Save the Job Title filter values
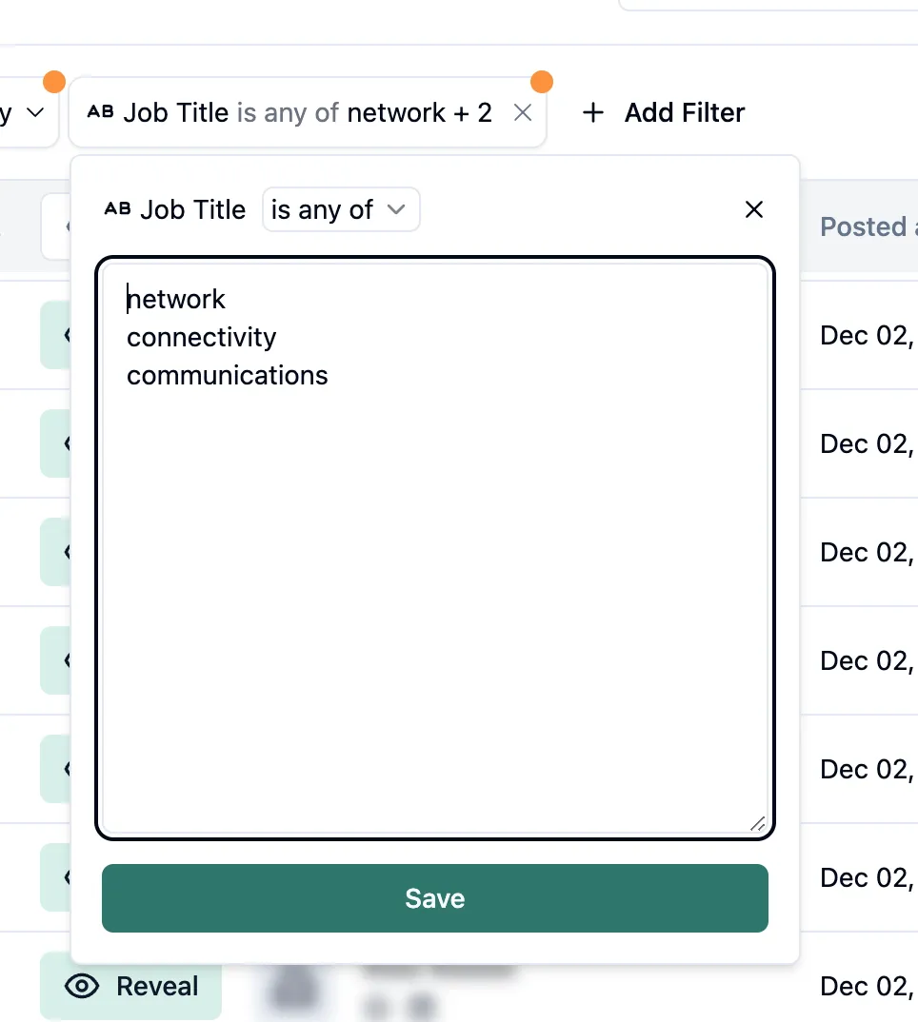The height and width of the screenshot is (1022, 918). click(434, 898)
